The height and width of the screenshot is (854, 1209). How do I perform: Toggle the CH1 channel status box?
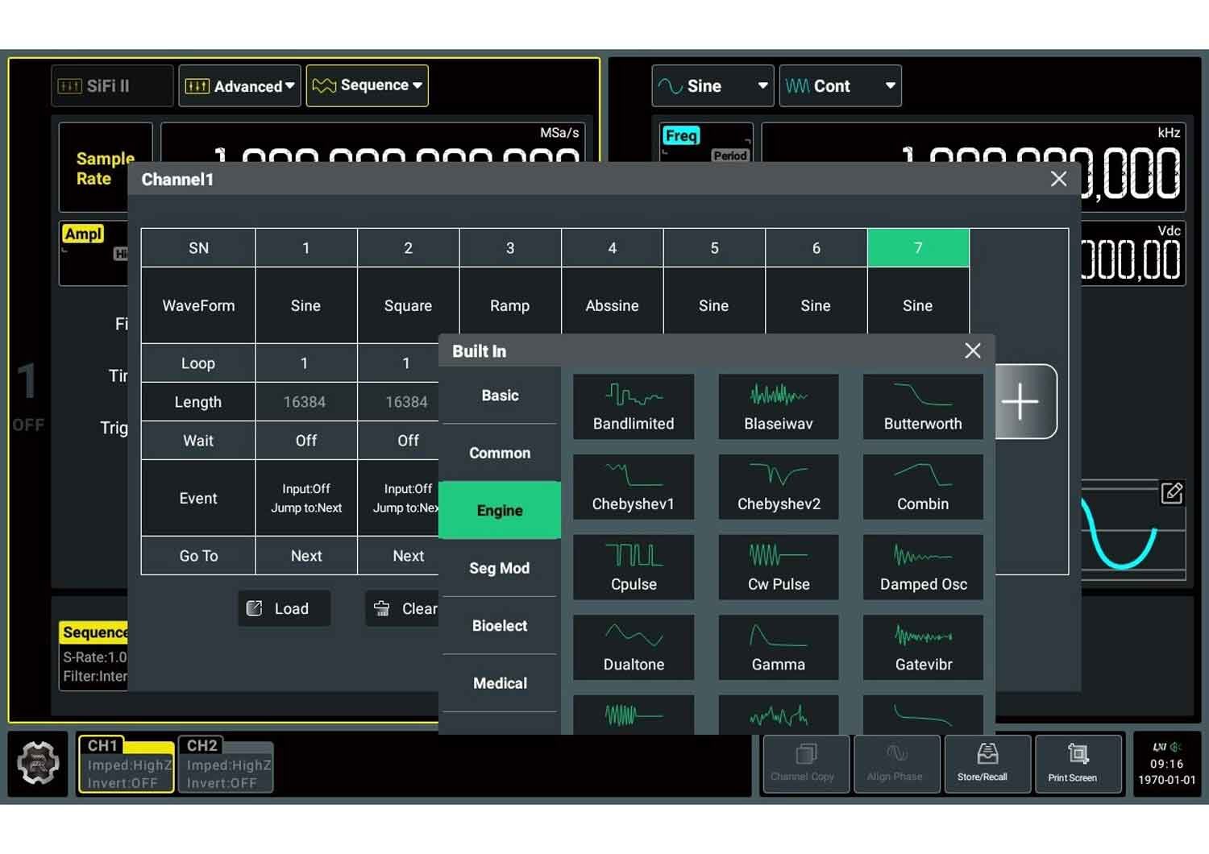126,764
